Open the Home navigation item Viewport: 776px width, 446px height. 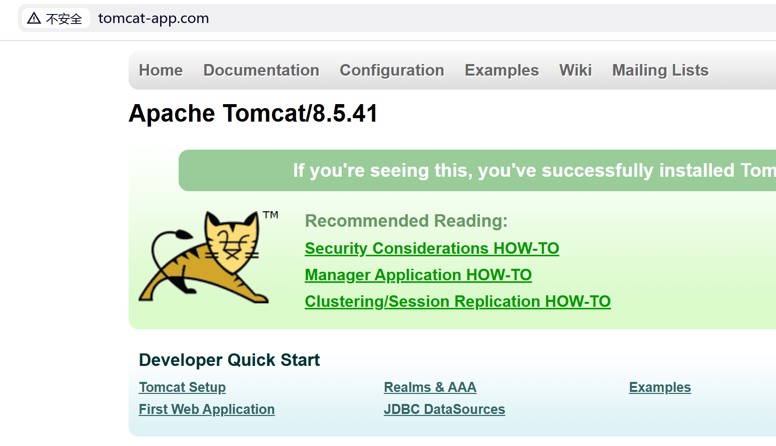(161, 70)
